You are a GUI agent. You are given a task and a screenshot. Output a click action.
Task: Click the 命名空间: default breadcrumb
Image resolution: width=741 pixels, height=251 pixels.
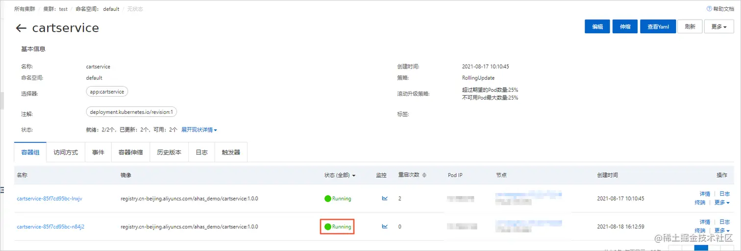98,9
